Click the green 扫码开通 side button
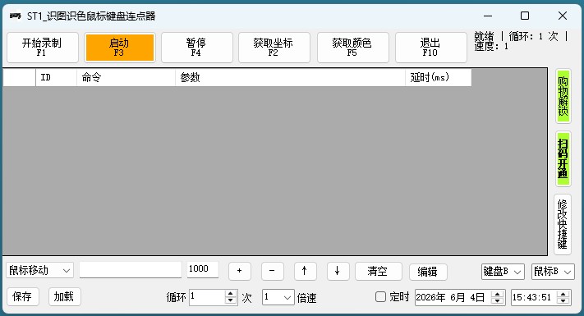584x316 pixels. click(563, 159)
